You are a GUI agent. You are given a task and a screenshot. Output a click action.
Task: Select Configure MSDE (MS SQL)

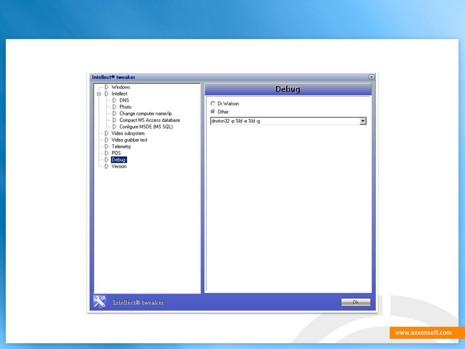(146, 127)
